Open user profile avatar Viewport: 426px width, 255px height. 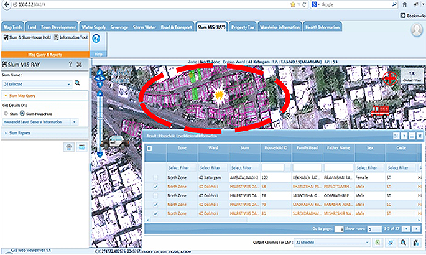[417, 30]
